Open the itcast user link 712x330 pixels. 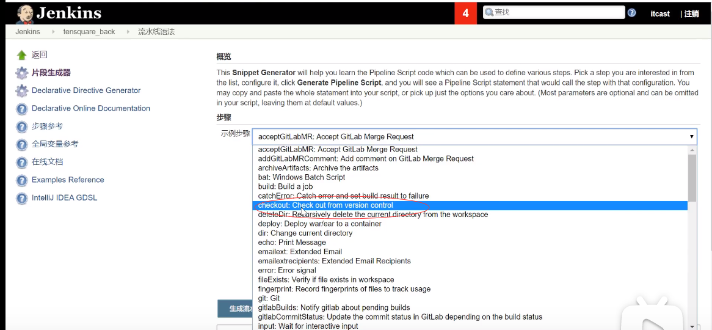coord(659,13)
